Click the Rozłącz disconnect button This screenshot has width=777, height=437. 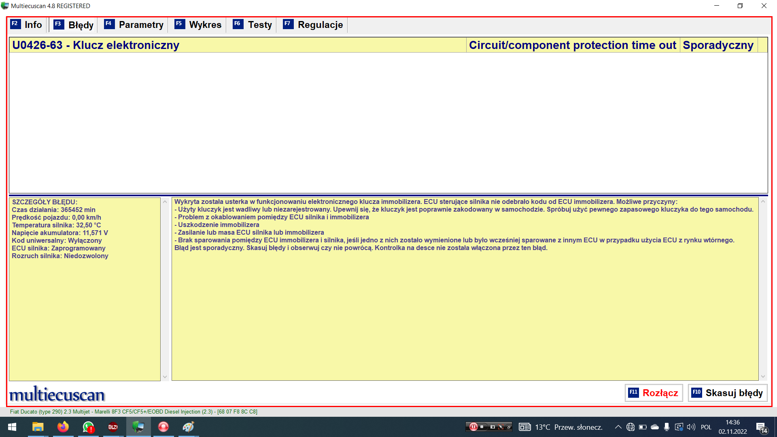pos(654,393)
